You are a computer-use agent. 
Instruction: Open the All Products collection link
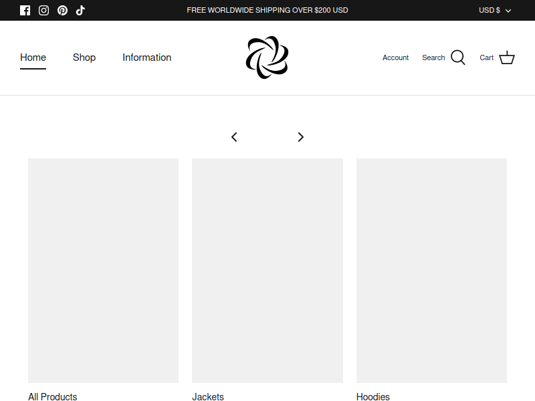point(53,397)
